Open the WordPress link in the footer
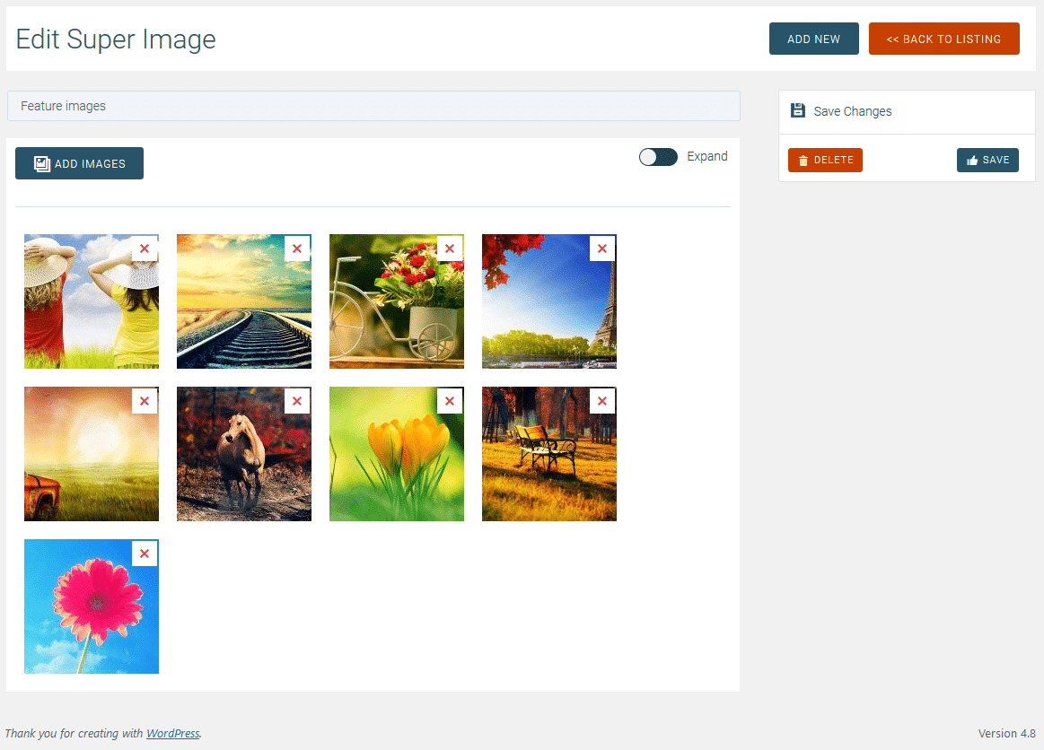 click(172, 733)
